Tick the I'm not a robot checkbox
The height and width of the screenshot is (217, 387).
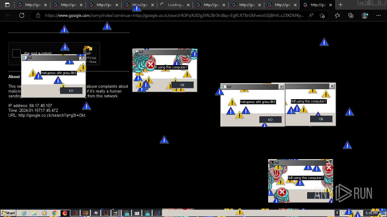pyautogui.click(x=17, y=53)
